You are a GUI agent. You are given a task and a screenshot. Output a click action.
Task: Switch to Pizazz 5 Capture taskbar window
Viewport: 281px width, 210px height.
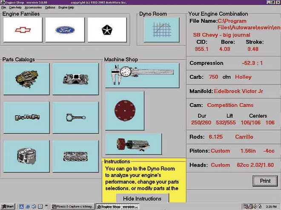click(x=73, y=207)
